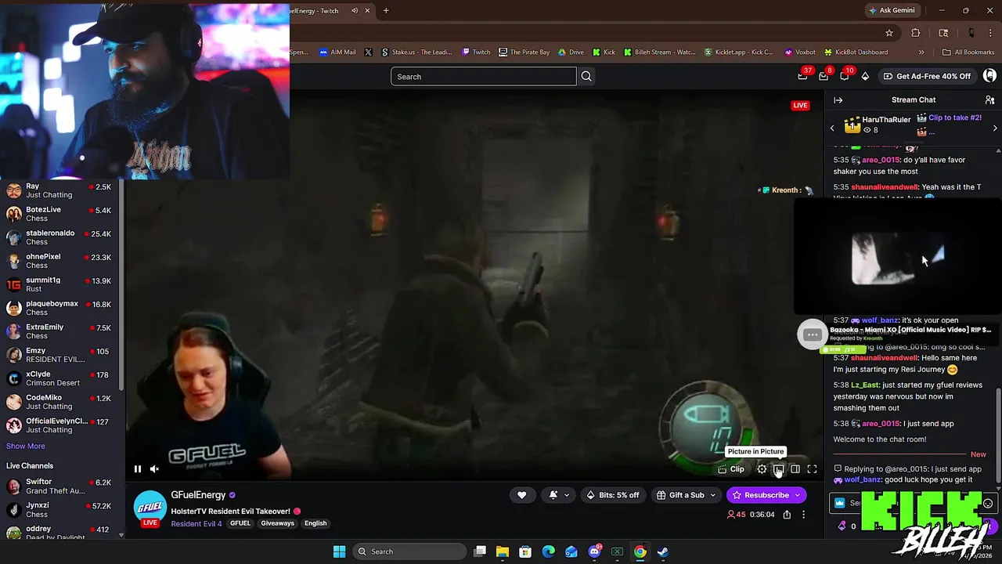The height and width of the screenshot is (564, 1002).
Task: Open GFuelEnergy channel name link
Action: [198, 495]
